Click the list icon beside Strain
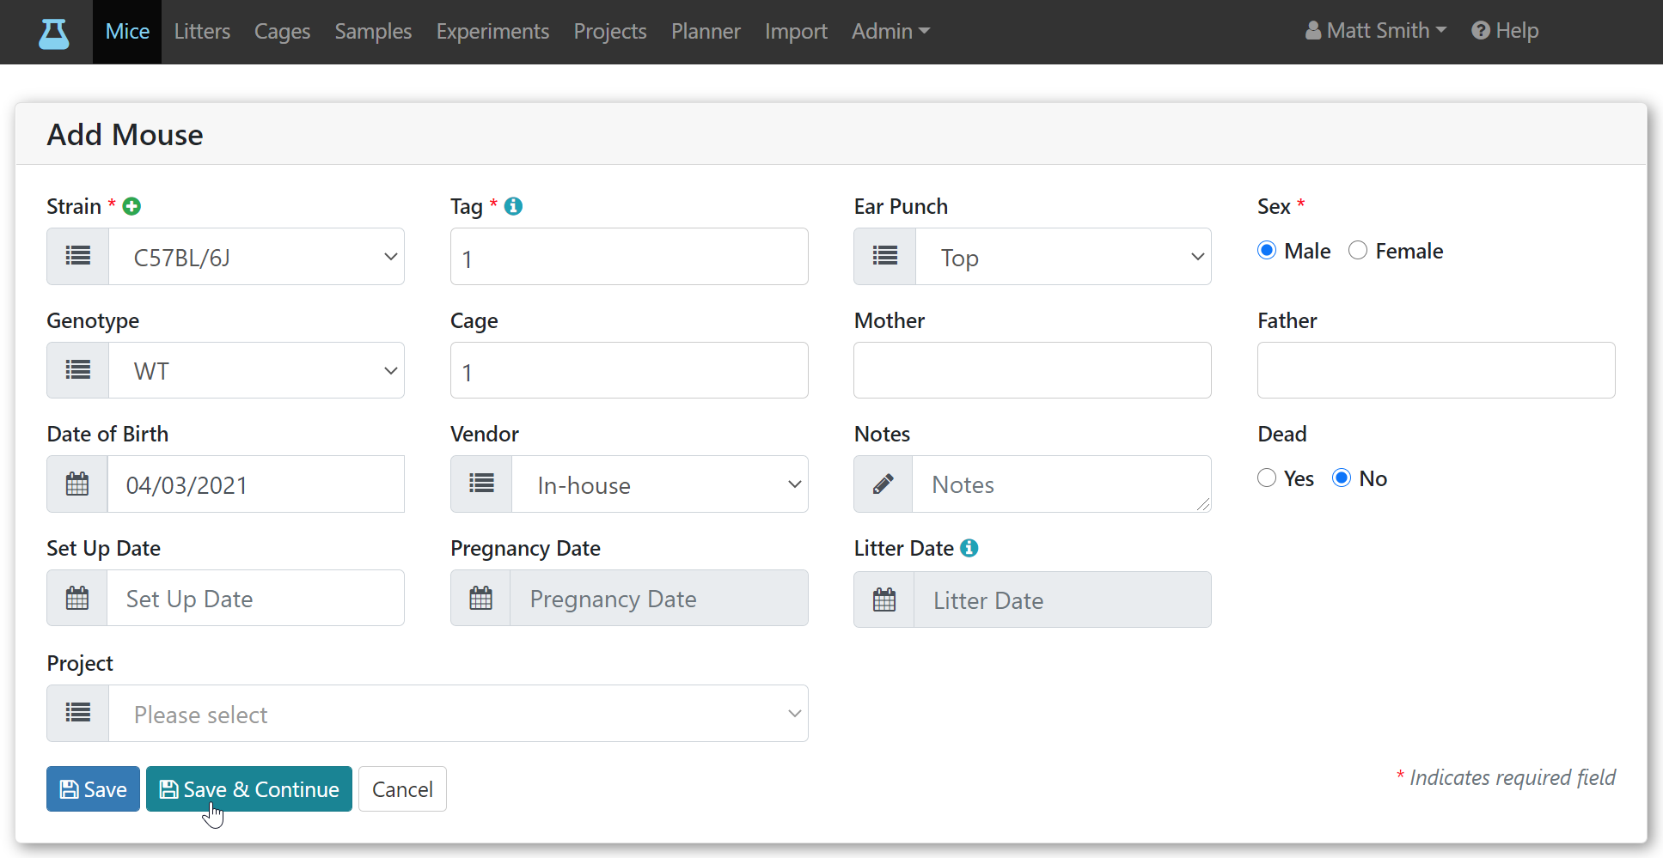 click(x=78, y=256)
